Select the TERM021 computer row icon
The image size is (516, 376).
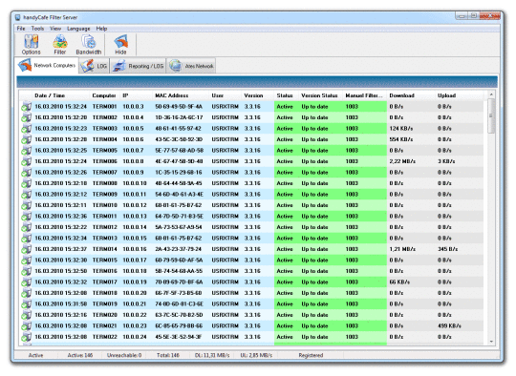tap(26, 326)
